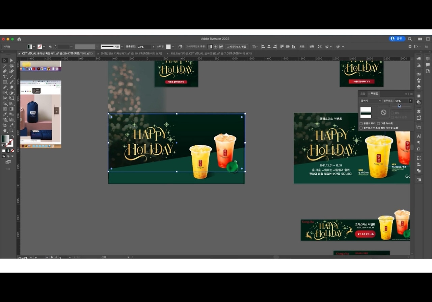The height and width of the screenshot is (302, 432).
Task: Enable the 블렌드 격리 checkbox
Action: point(361,123)
